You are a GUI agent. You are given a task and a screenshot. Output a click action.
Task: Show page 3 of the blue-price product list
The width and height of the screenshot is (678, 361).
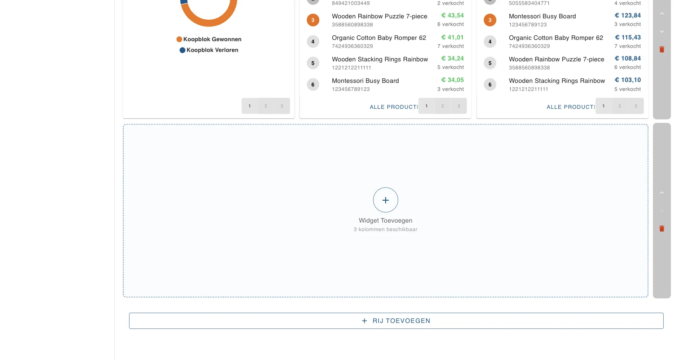click(x=636, y=106)
